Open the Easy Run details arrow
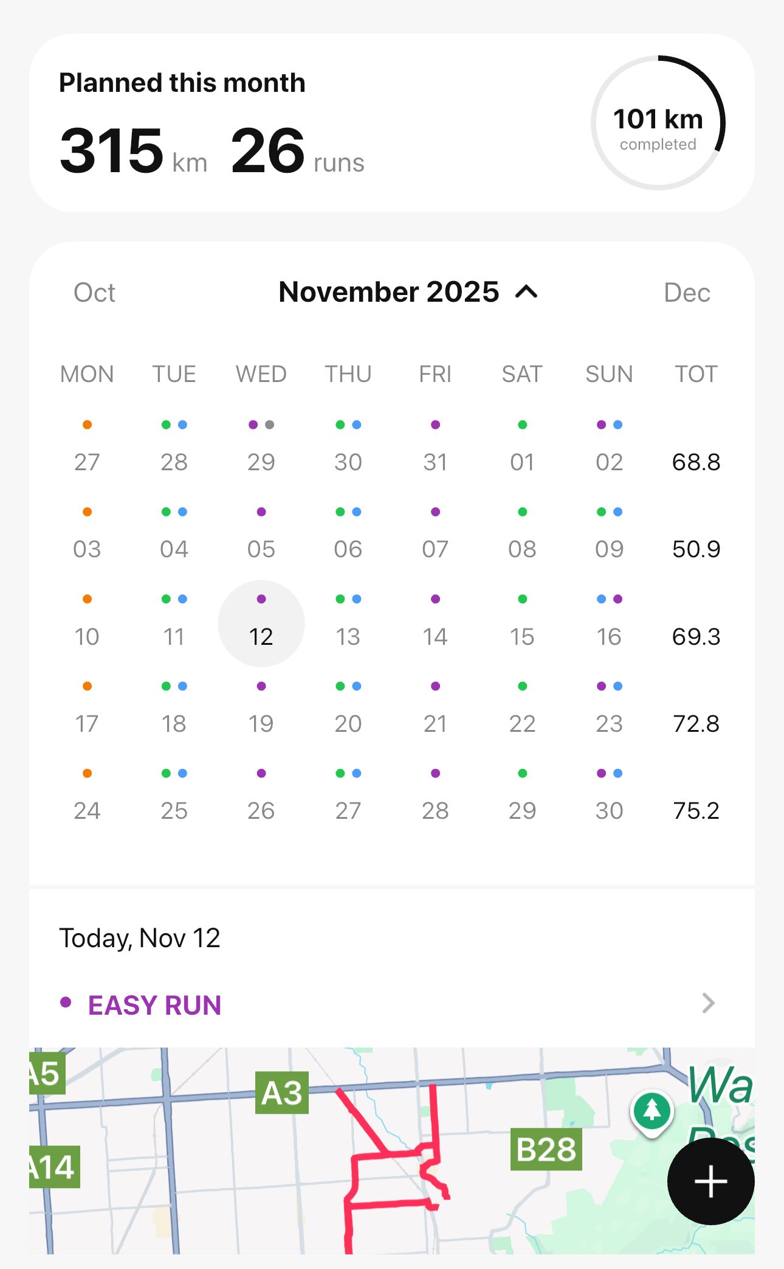784x1269 pixels. pos(708,1003)
